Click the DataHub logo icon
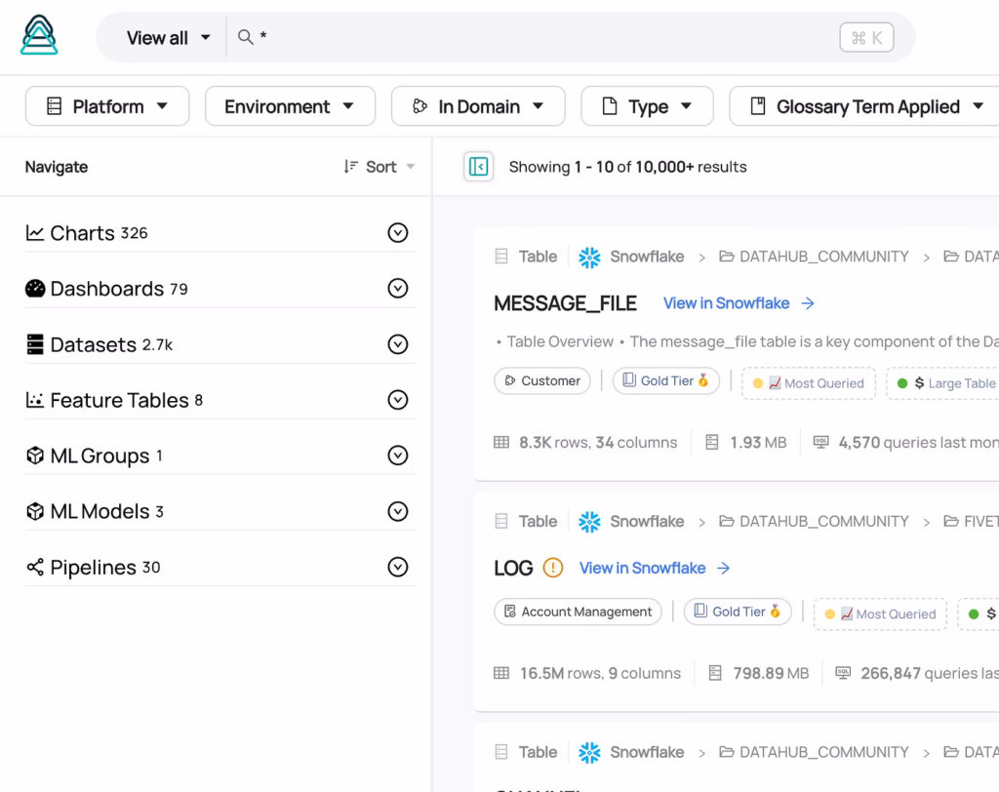999x792 pixels. (39, 36)
